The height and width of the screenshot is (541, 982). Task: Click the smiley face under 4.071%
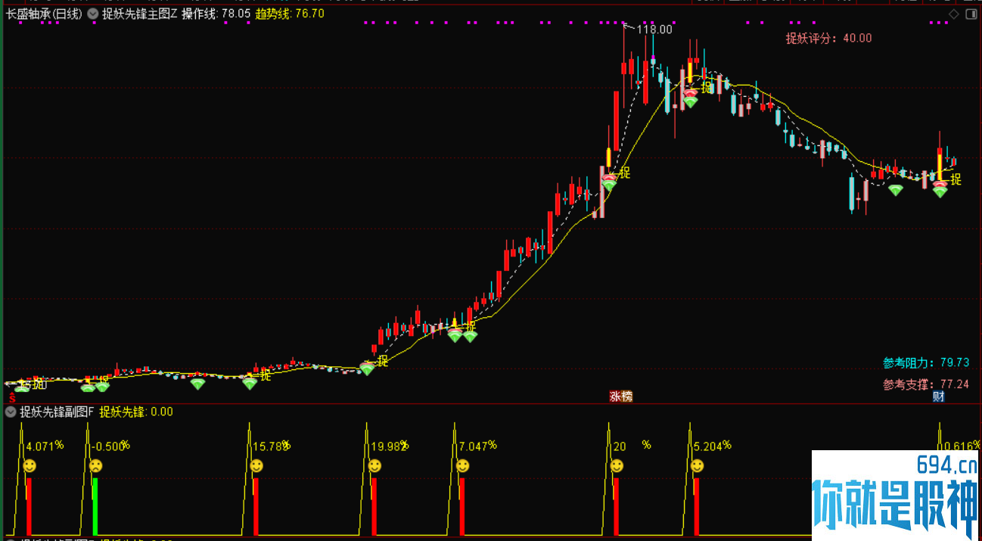(30, 467)
